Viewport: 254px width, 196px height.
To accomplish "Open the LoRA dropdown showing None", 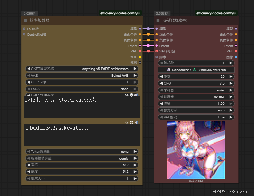I will coord(82,89).
